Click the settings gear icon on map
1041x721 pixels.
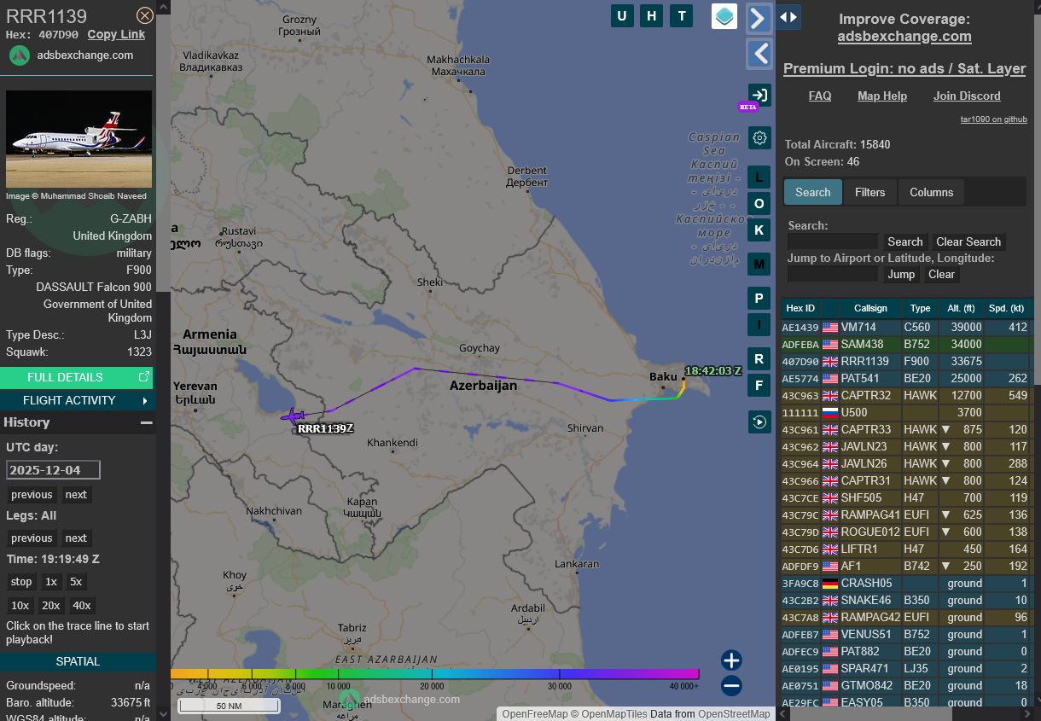759,137
